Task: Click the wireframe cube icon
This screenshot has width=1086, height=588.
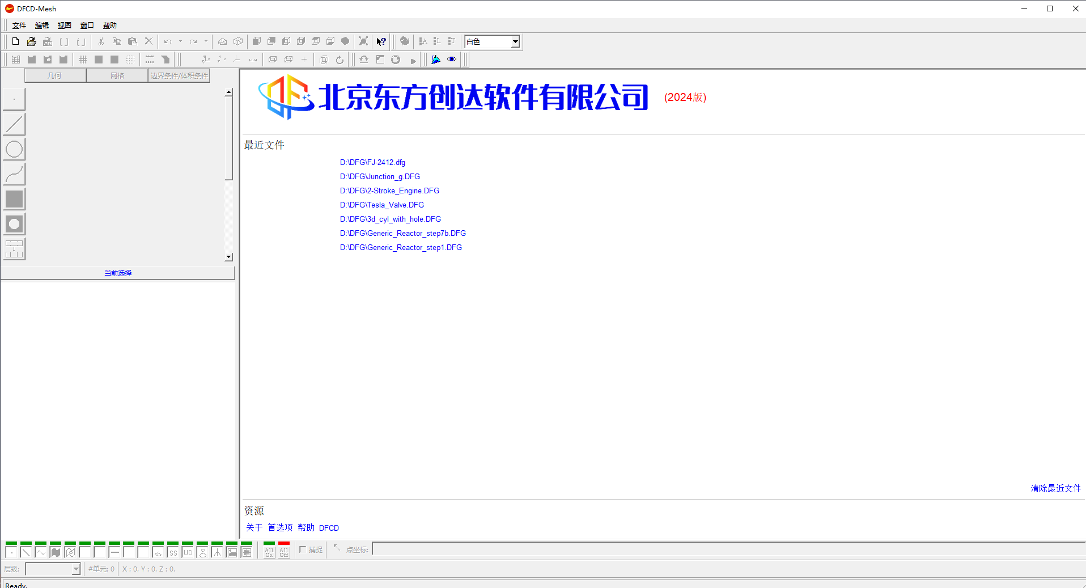Action: pos(238,41)
